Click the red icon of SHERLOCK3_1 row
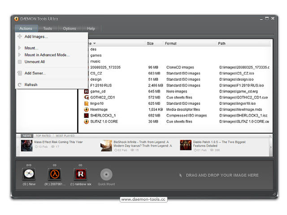This screenshot has height=215, width=287. pos(86,116)
